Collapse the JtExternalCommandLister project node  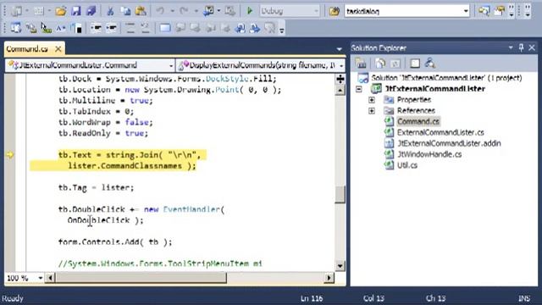click(359, 89)
